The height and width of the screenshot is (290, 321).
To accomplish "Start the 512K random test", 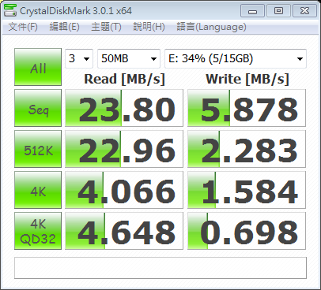I will (38, 149).
